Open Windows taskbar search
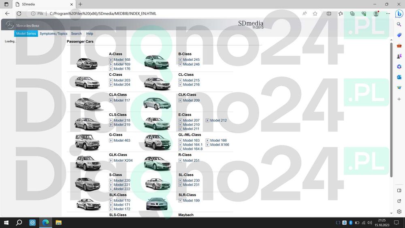This screenshot has height=228, width=405. click(x=19, y=223)
